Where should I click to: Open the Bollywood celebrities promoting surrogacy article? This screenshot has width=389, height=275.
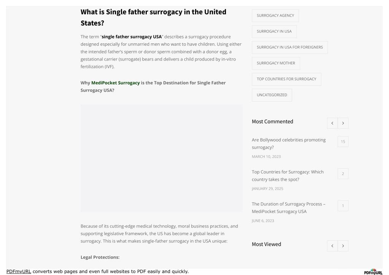[x=289, y=143]
